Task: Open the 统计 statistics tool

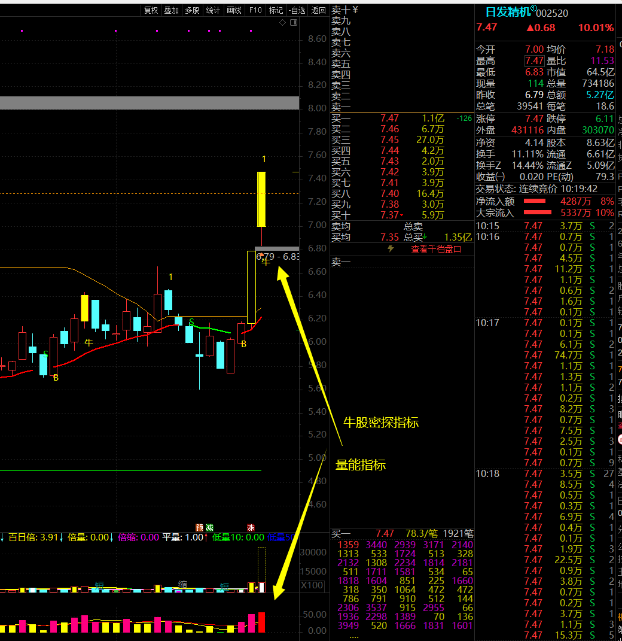Action: click(x=213, y=10)
